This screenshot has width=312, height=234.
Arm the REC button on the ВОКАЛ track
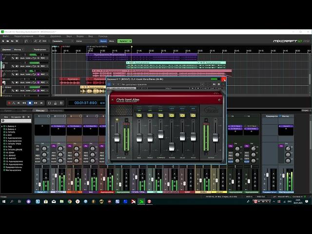point(43,91)
